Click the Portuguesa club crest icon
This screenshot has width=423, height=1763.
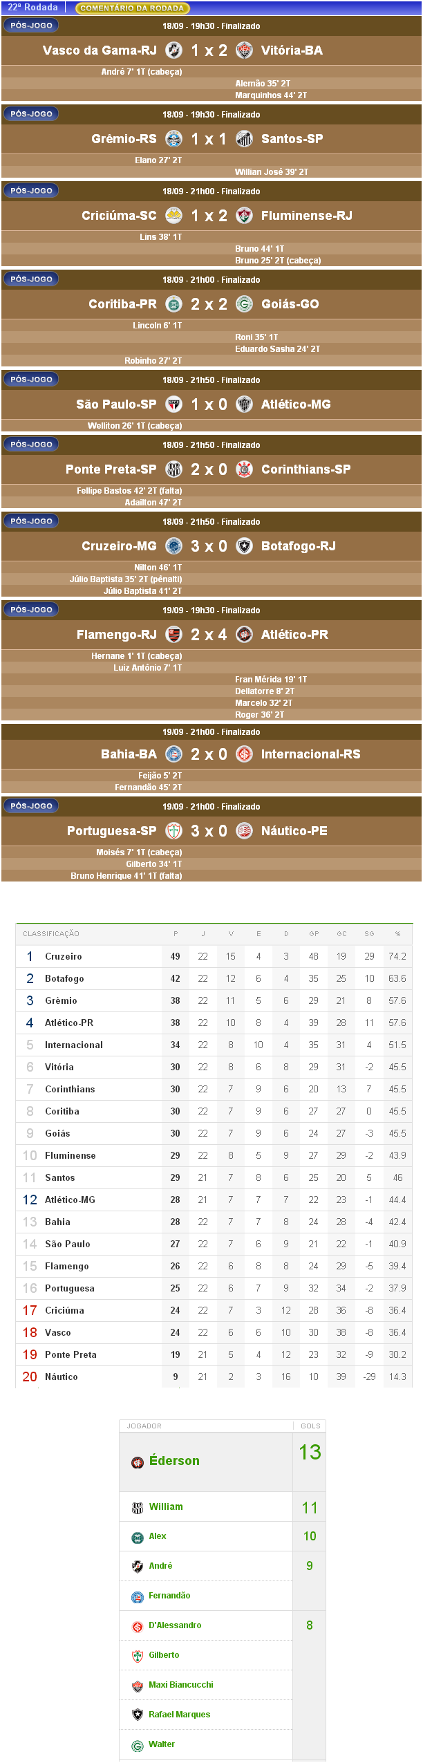click(174, 831)
